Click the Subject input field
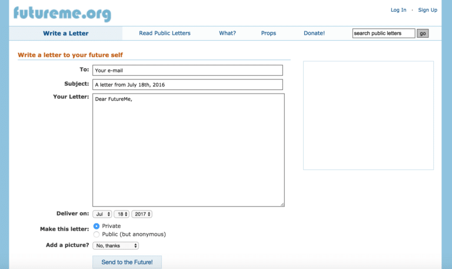The height and width of the screenshot is (269, 452). [x=188, y=85]
